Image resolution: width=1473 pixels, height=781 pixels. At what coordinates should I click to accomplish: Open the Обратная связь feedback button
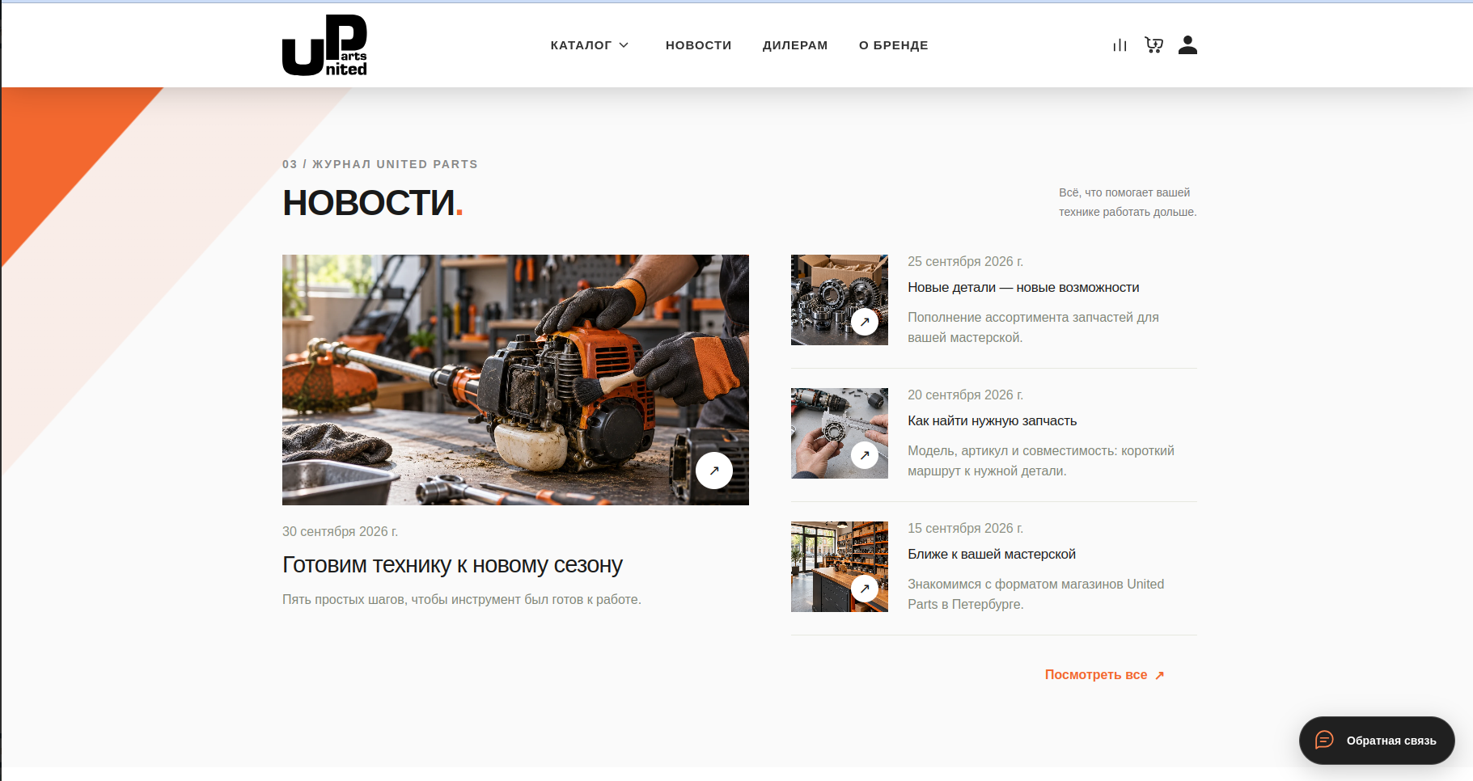point(1377,741)
